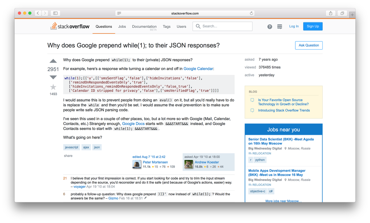This screenshot has width=370, height=223.
Task: Open the Users tab
Action: (x=182, y=26)
